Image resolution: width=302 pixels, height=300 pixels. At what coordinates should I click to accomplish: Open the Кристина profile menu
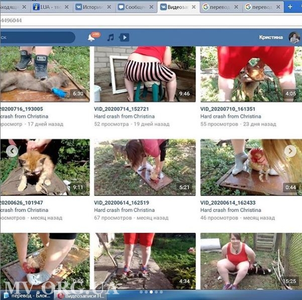pyautogui.click(x=271, y=37)
